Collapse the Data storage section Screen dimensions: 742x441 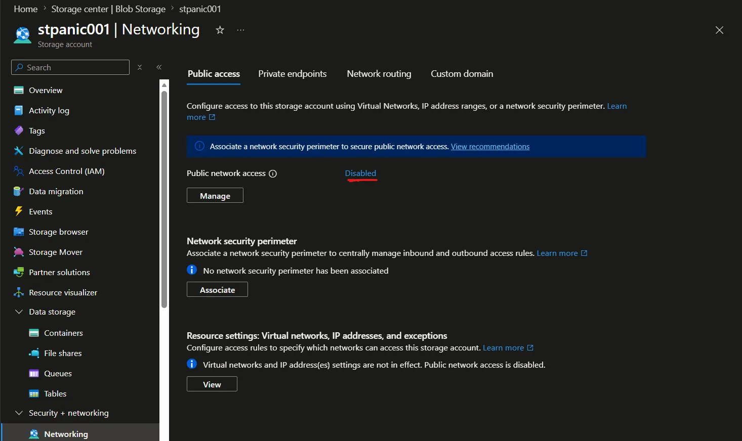click(x=19, y=312)
